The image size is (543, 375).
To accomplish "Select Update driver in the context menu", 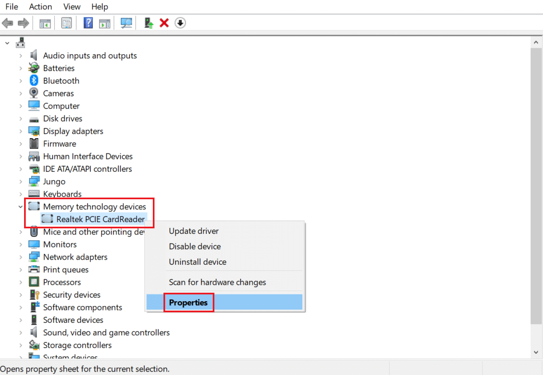I will tap(194, 231).
